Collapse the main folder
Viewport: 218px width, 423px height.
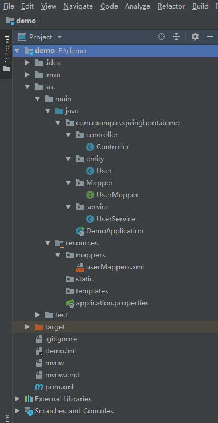click(x=38, y=99)
